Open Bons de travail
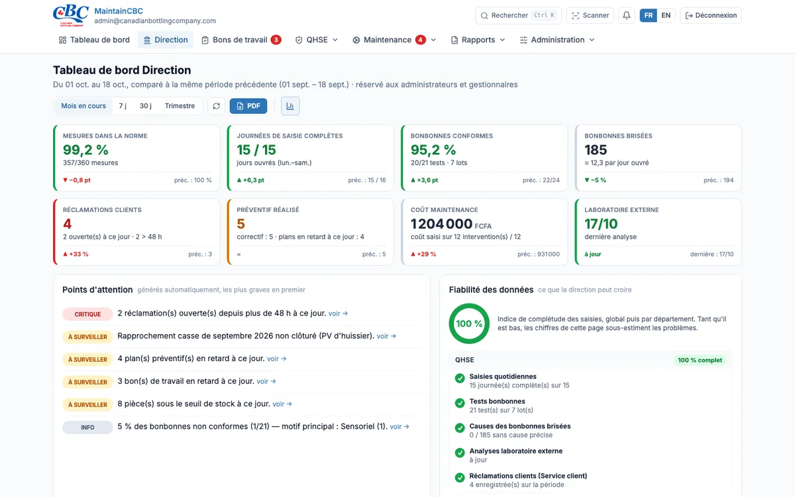This screenshot has width=795, height=497. coord(241,40)
